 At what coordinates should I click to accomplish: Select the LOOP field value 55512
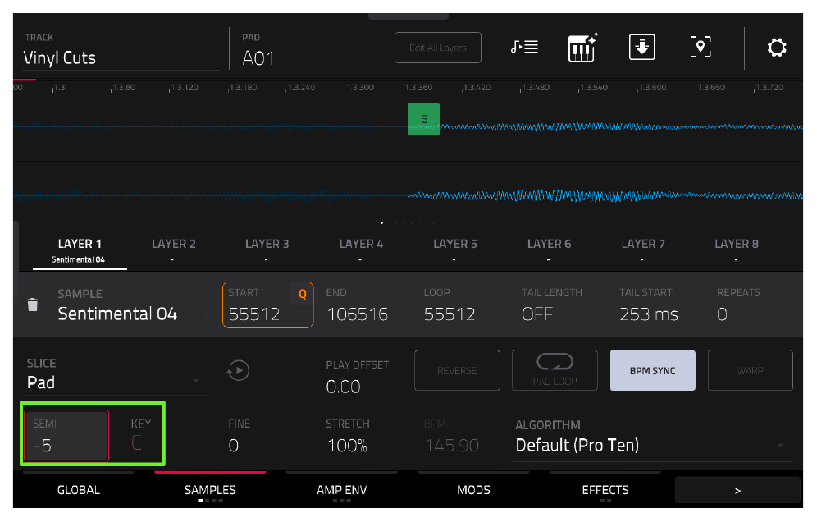[450, 314]
